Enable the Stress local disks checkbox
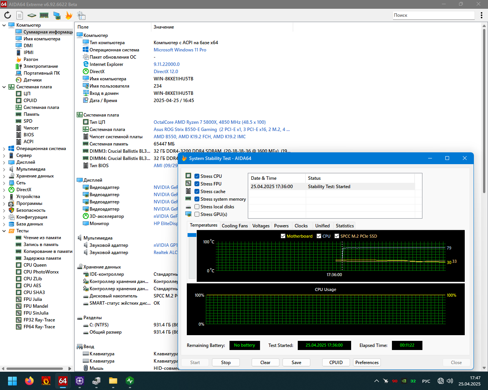This screenshot has height=390, width=488. click(197, 207)
